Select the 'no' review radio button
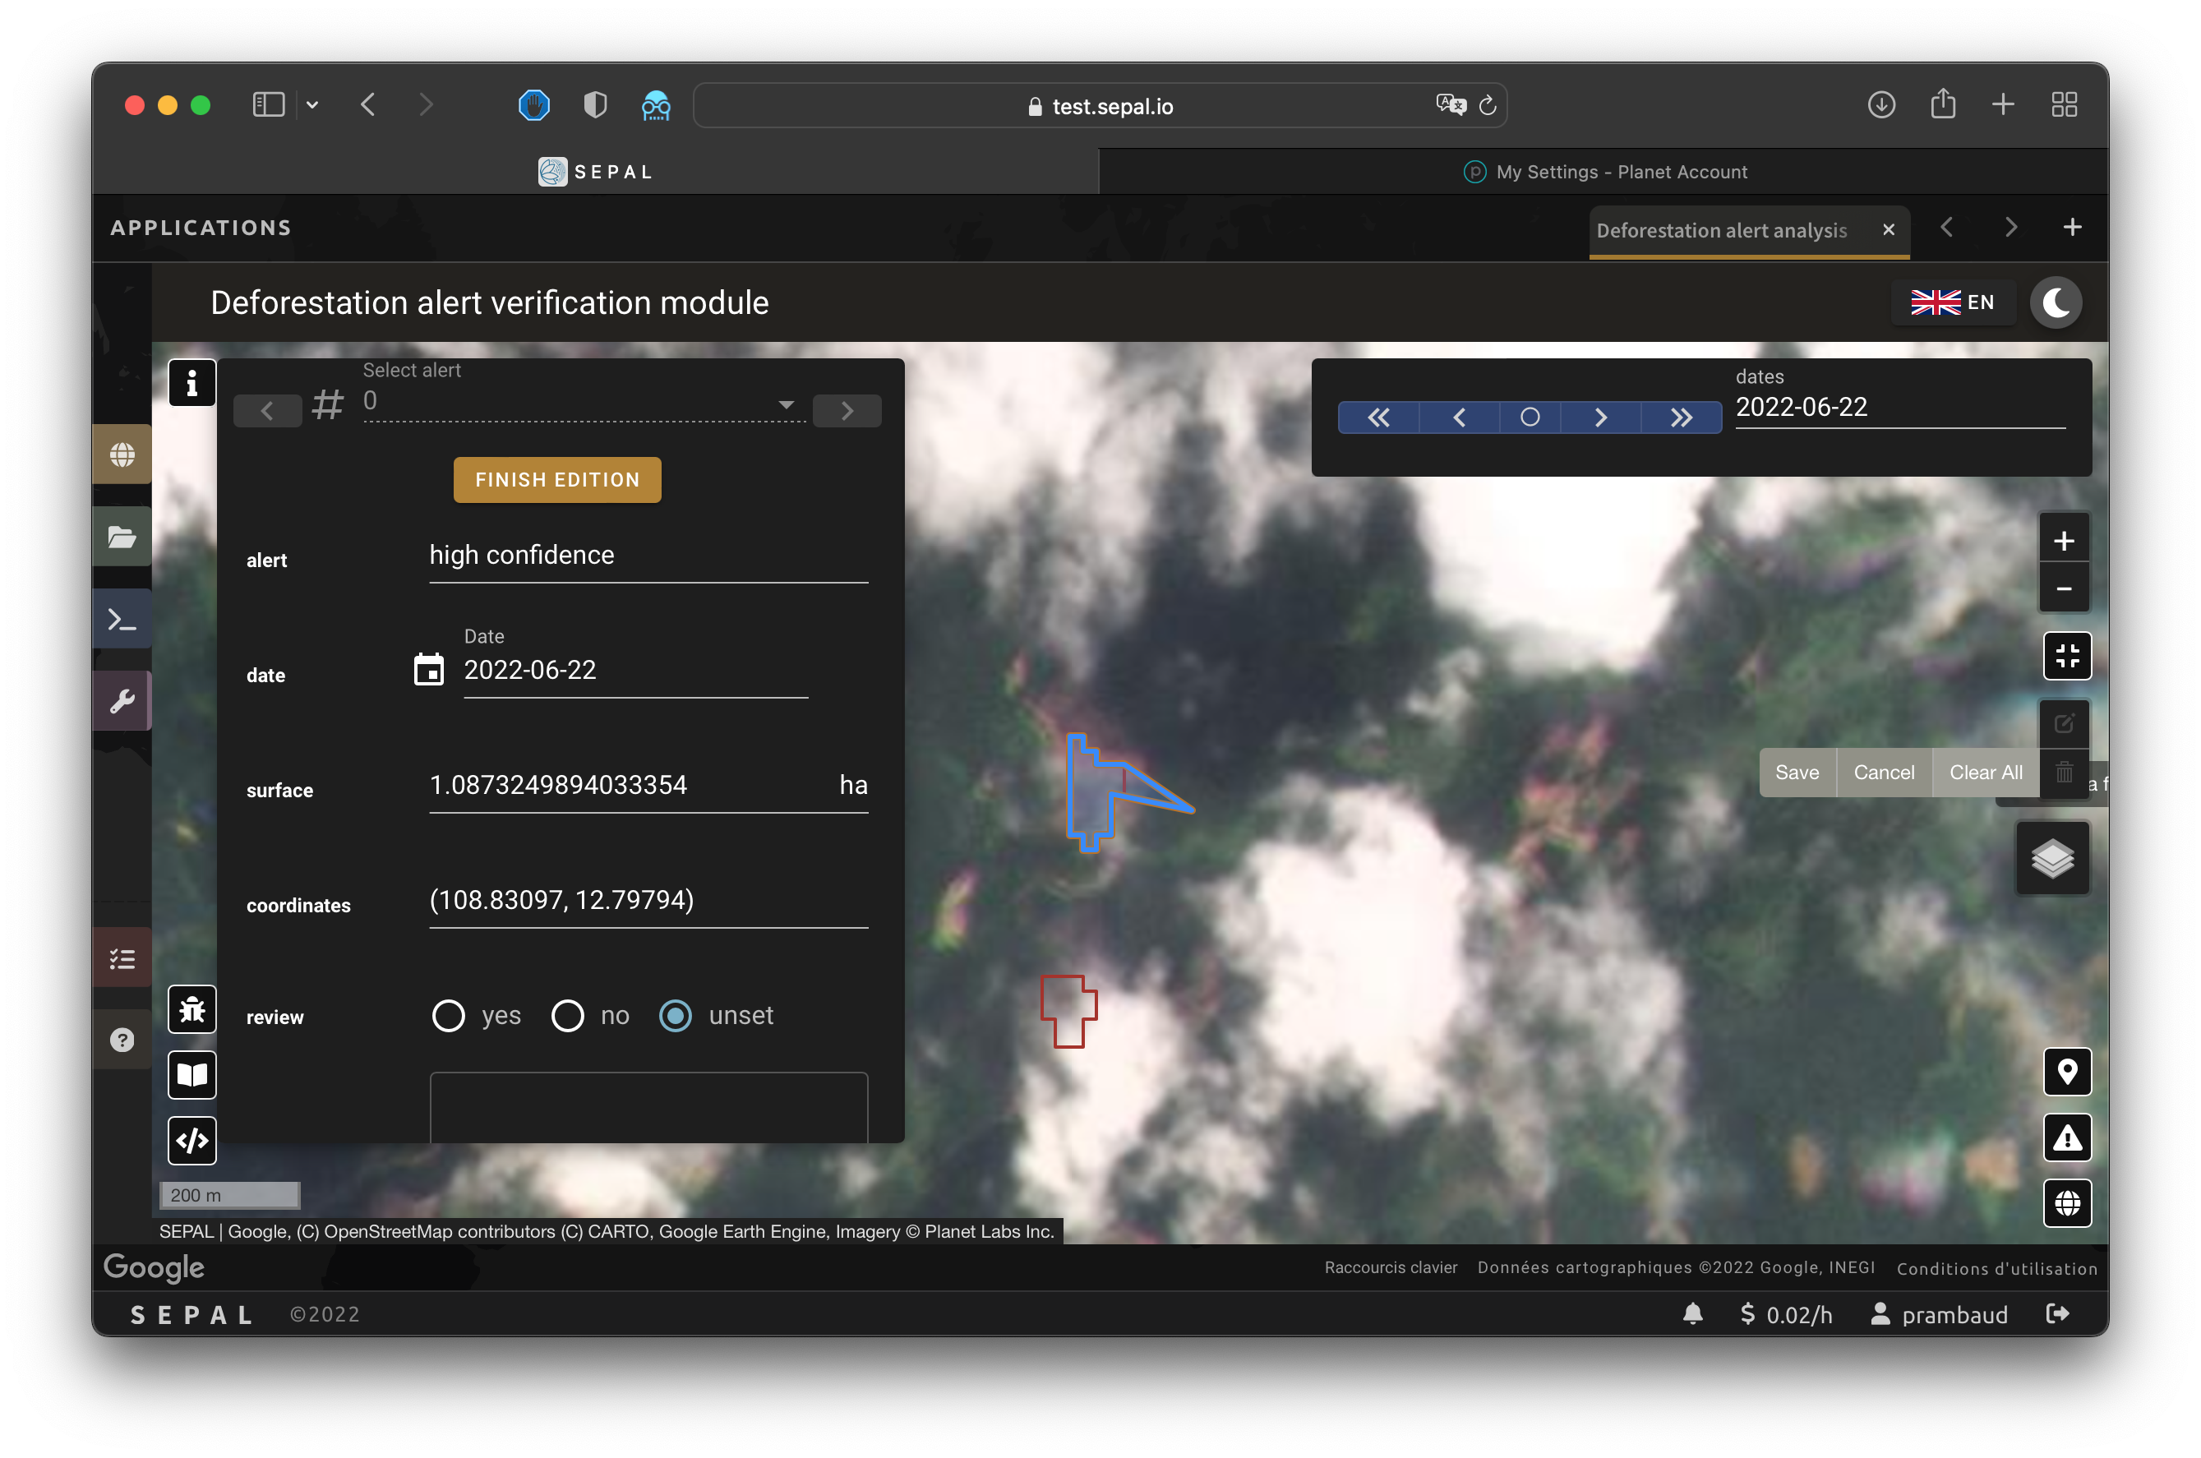2201x1458 pixels. pyautogui.click(x=567, y=1015)
